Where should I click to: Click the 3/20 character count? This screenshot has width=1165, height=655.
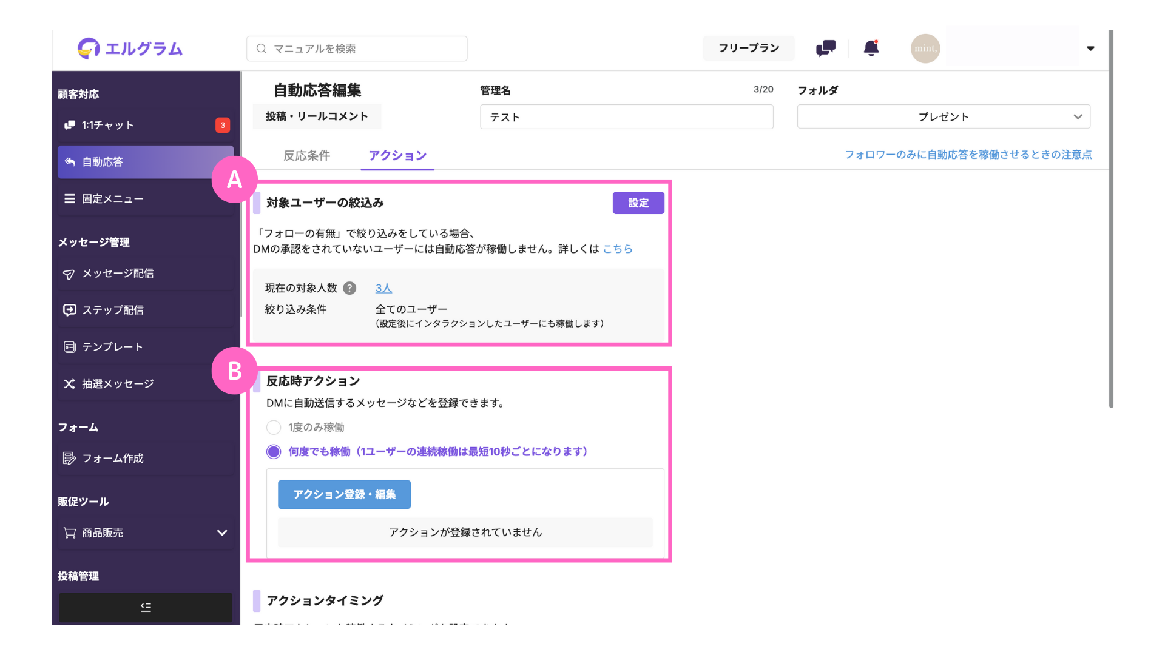pos(763,90)
